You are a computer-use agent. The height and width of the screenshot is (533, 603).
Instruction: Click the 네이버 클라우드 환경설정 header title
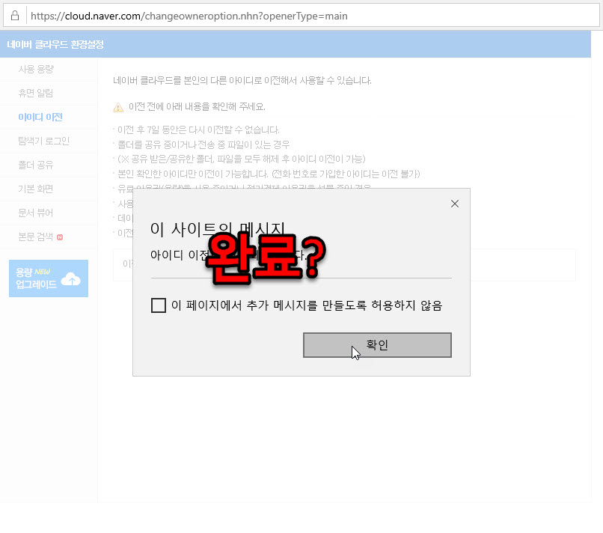[55, 44]
